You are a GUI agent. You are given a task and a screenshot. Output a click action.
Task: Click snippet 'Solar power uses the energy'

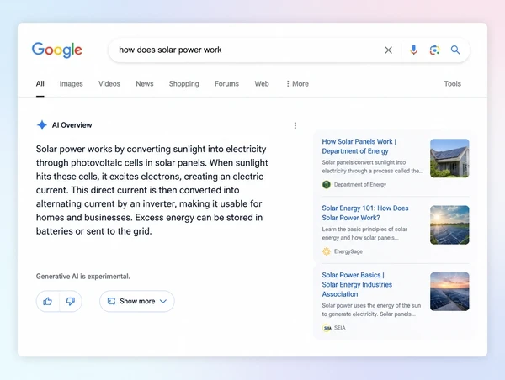pyautogui.click(x=371, y=310)
